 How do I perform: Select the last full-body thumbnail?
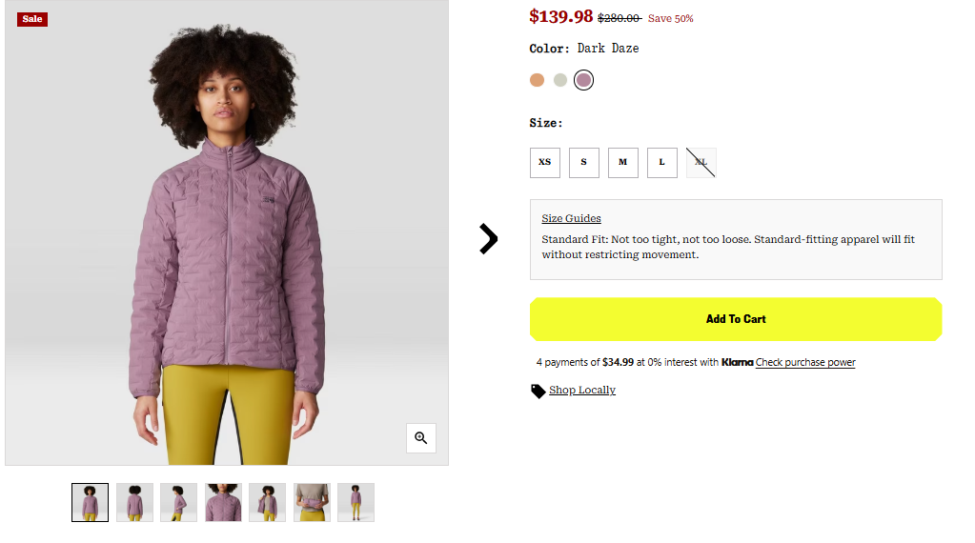point(355,502)
